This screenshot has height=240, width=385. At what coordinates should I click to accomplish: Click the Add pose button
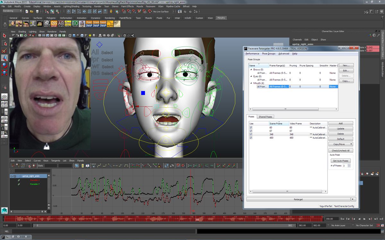click(341, 123)
